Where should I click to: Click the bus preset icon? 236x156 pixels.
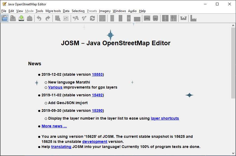point(155,18)
